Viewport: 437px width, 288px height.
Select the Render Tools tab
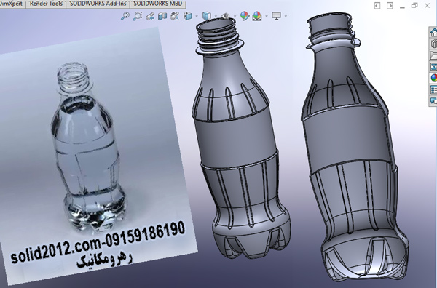[x=46, y=4]
